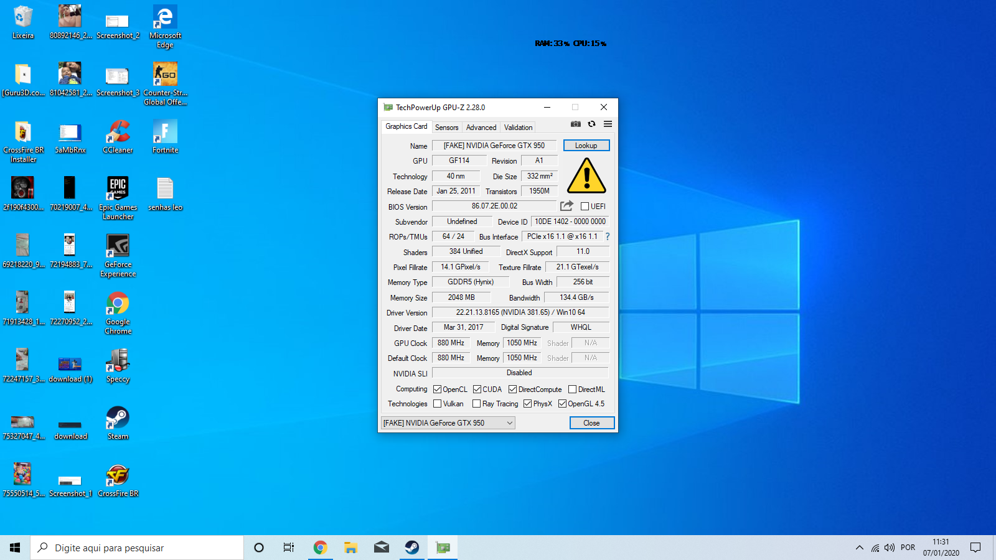996x560 pixels.
Task: Toggle the CUDA checkbox
Action: click(477, 390)
